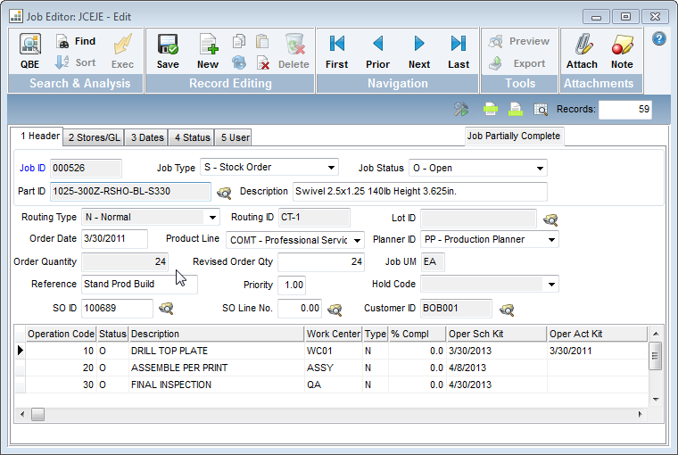Open the Hold Code dropdown

[551, 285]
